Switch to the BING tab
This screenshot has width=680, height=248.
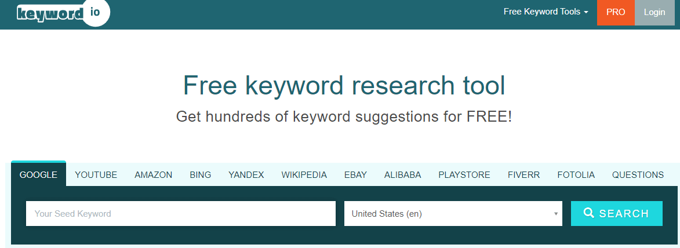(x=200, y=175)
